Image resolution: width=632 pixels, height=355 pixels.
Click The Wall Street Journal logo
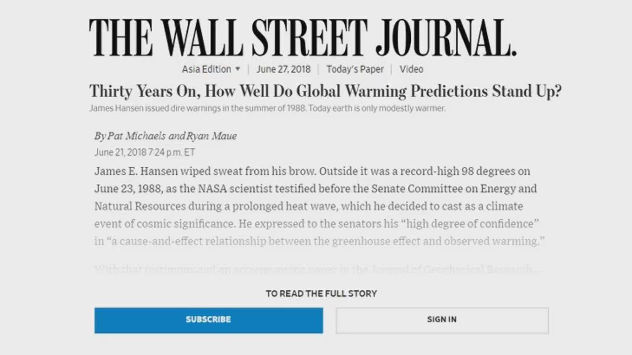coord(303,38)
